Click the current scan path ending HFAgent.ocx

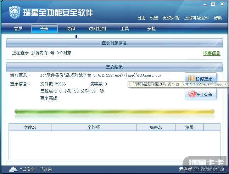(101, 75)
